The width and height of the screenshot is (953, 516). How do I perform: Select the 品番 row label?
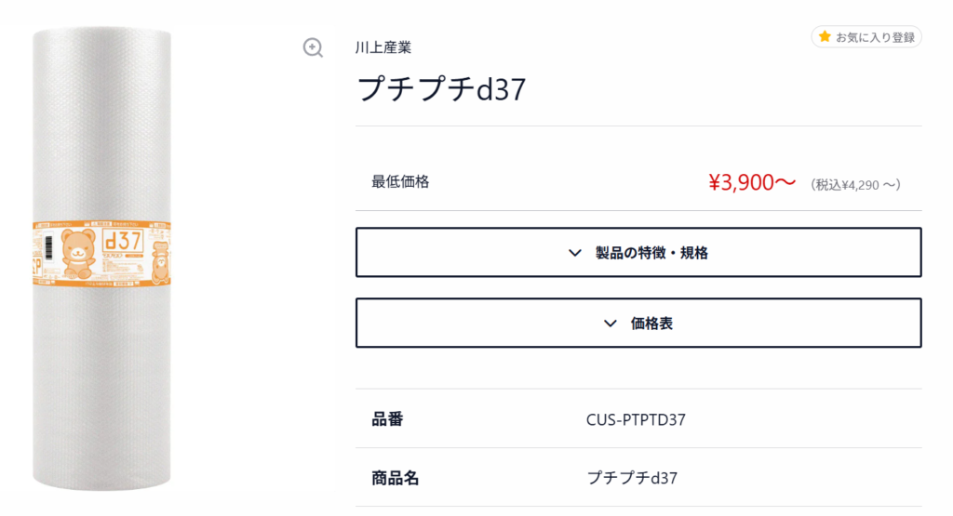387,419
